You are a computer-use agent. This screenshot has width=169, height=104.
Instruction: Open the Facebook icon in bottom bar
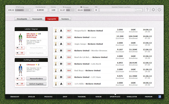[160, 97]
